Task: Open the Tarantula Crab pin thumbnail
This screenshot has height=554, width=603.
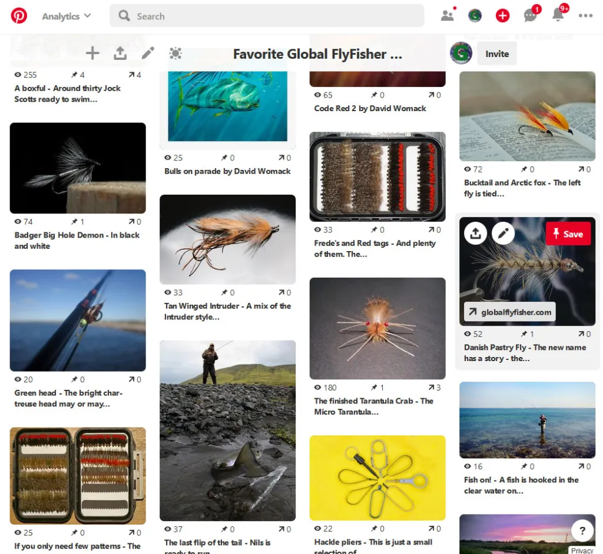Action: [377, 328]
